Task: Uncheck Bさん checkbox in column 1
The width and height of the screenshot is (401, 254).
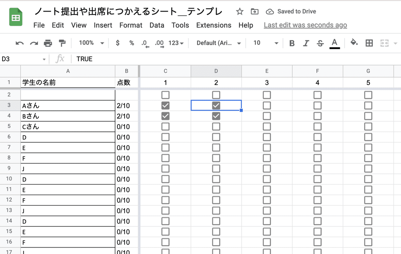Action: pyautogui.click(x=165, y=116)
